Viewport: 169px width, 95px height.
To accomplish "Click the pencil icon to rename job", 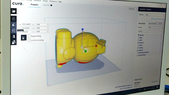I will [x=132, y=85].
